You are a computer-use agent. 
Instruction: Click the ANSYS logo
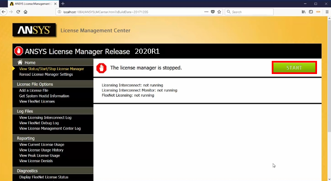point(34,30)
